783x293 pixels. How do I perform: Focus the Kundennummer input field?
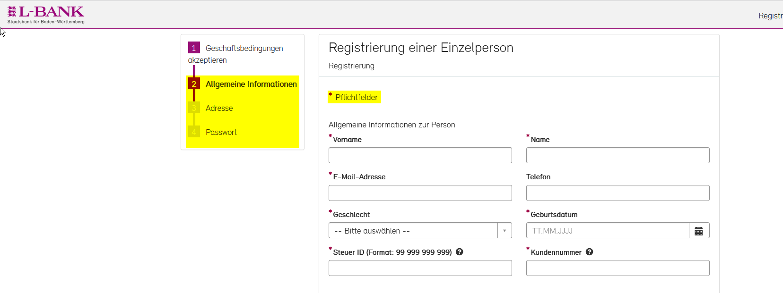click(618, 268)
